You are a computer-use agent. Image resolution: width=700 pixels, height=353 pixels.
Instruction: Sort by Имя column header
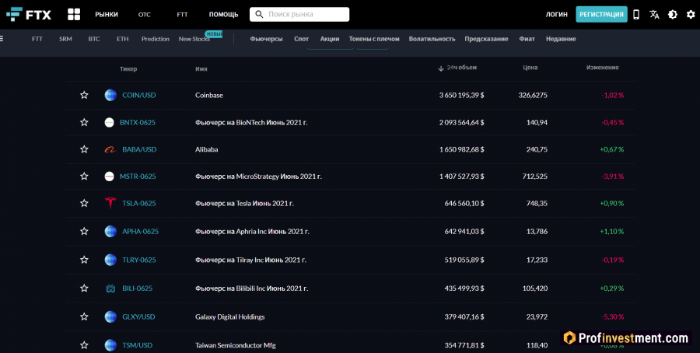pos(201,68)
